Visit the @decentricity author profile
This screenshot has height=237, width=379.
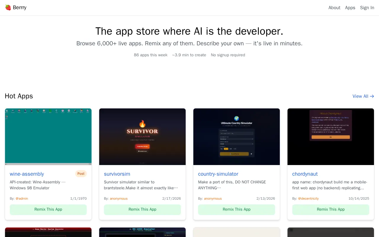pyautogui.click(x=308, y=198)
